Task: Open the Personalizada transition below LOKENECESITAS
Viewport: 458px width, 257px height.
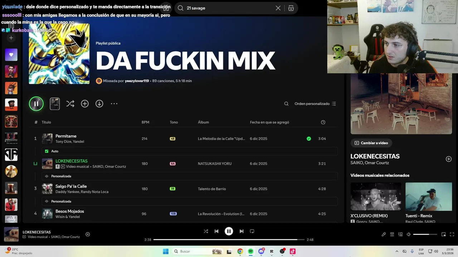Action: click(190, 176)
